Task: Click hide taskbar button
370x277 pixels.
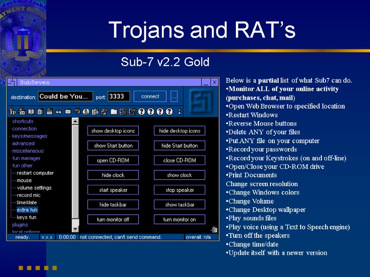Action: pyautogui.click(x=113, y=205)
